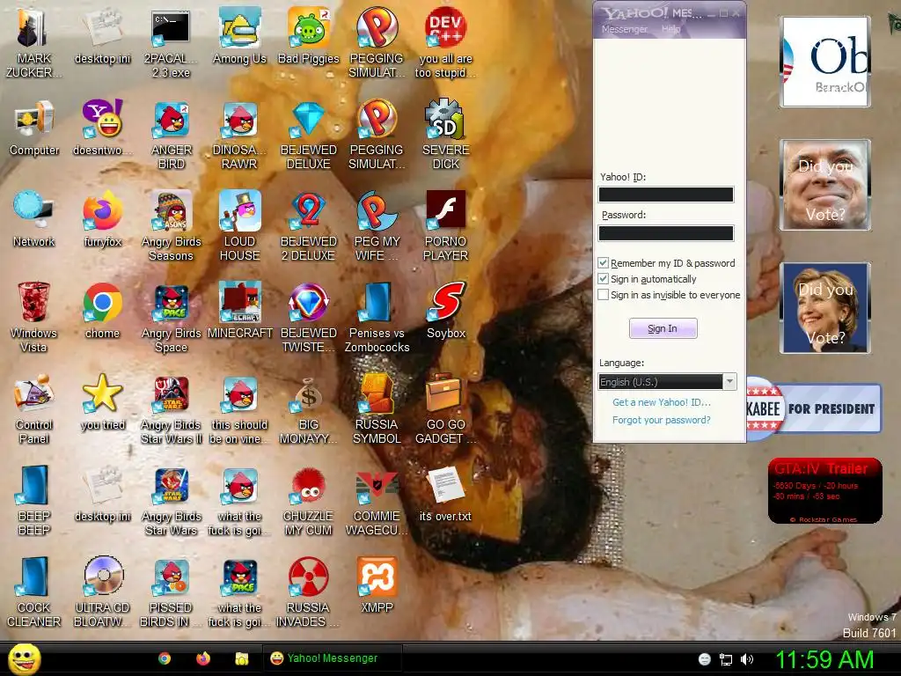Select the ANGER BIRD icon

[171, 135]
